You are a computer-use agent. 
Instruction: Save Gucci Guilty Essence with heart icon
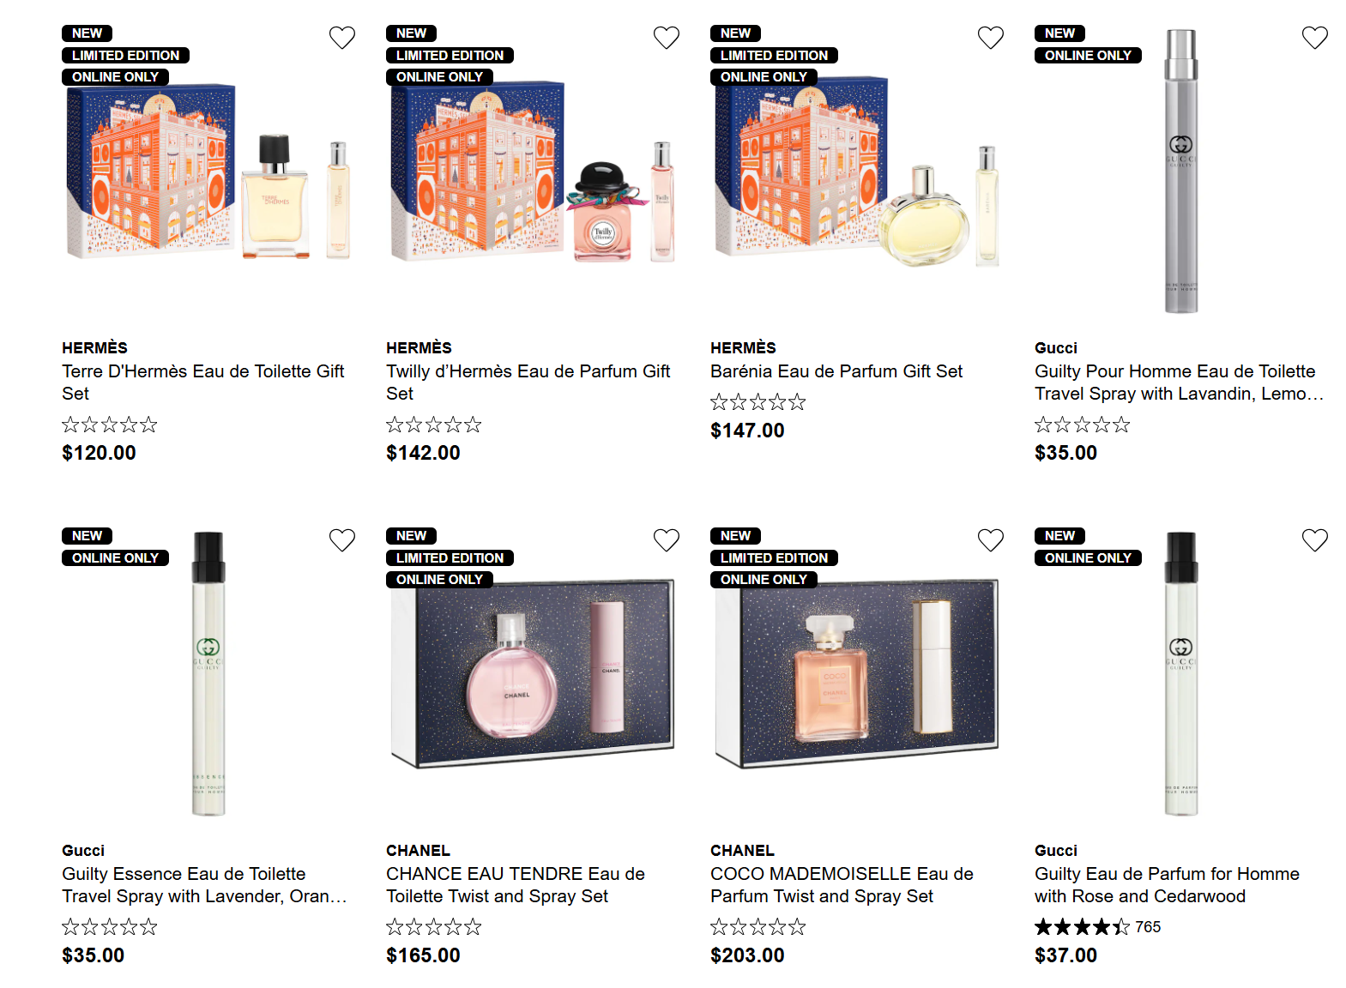tap(342, 540)
